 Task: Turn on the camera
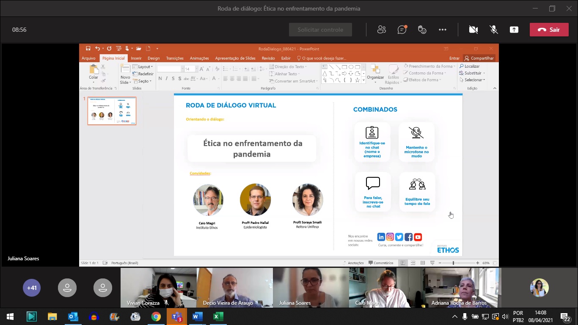(473, 30)
